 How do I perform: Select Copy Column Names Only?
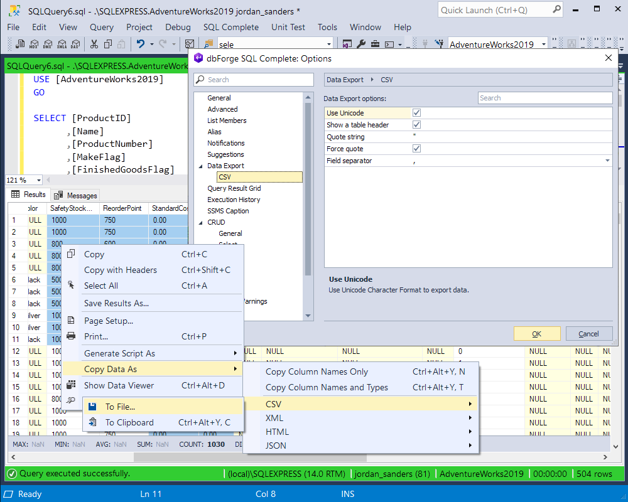point(360,371)
